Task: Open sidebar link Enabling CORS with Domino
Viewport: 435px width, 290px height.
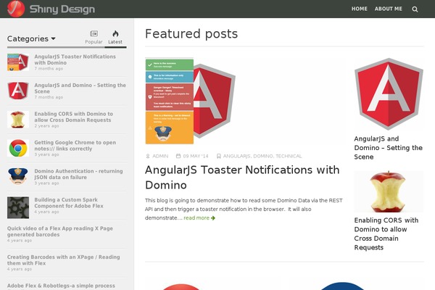Action: 73,117
